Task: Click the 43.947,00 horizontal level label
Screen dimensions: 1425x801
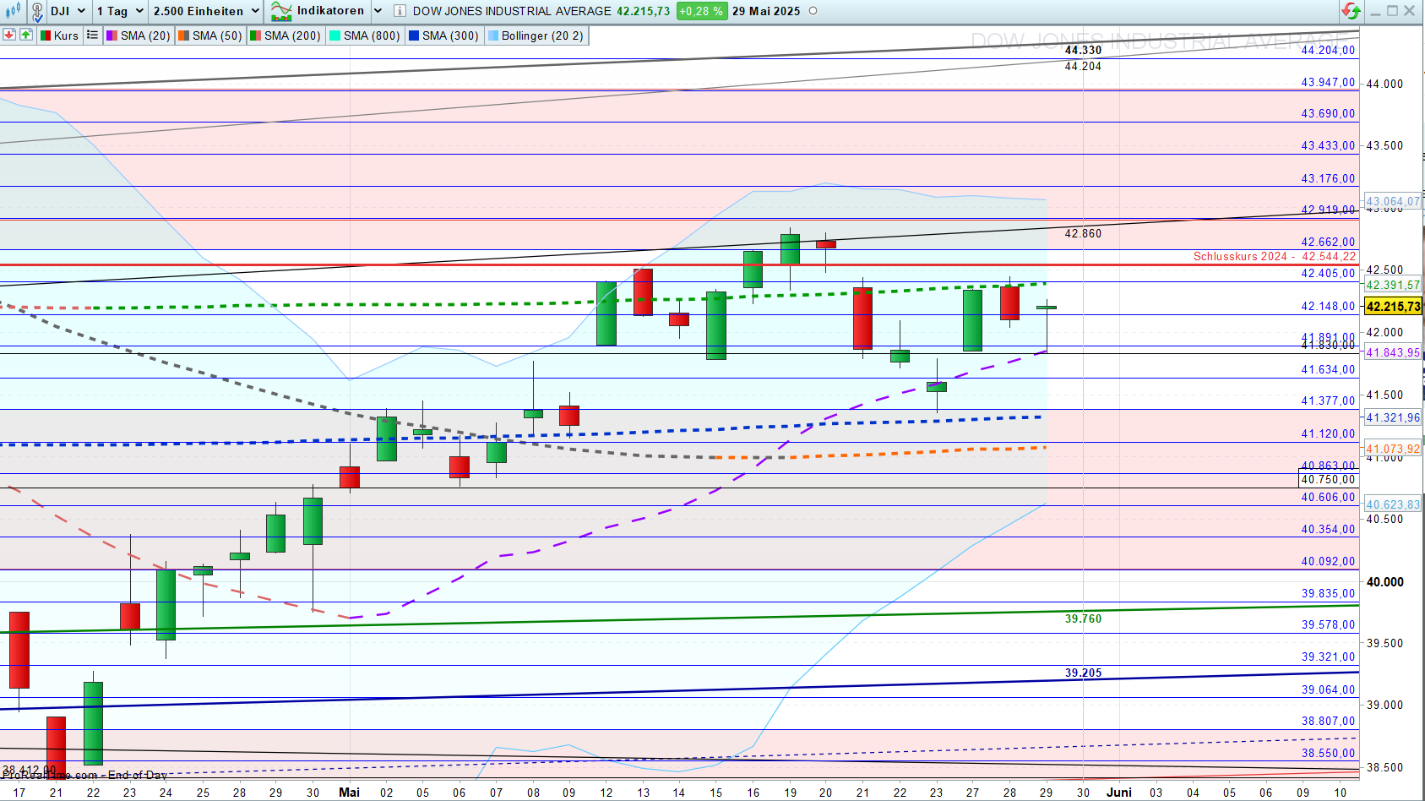Action: click(x=1328, y=82)
